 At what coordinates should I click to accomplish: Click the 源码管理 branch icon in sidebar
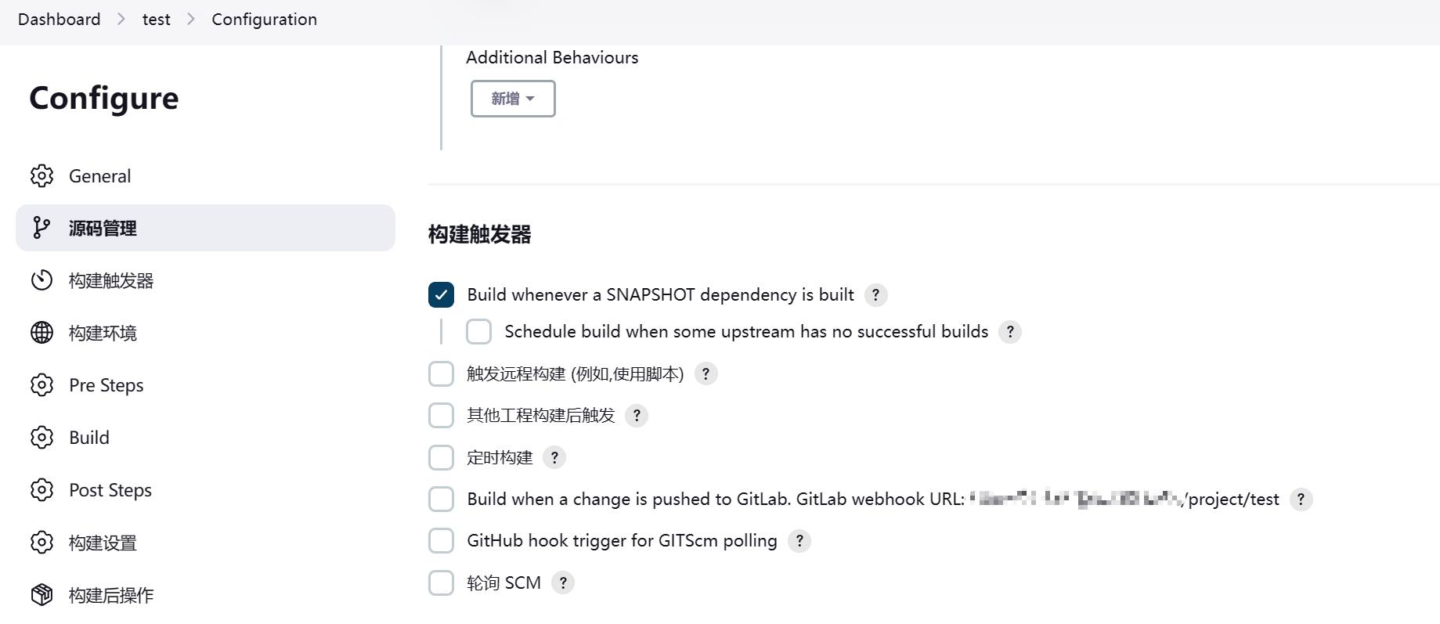(x=42, y=228)
